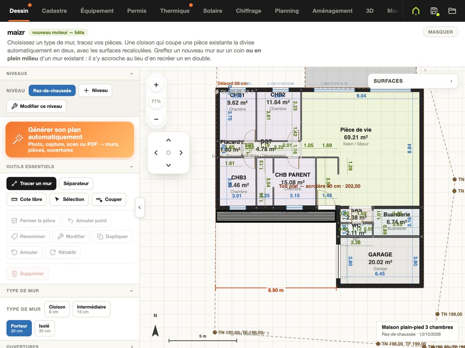Select the CHB PARENT room
Screen dimensions: 465x348
tap(293, 175)
